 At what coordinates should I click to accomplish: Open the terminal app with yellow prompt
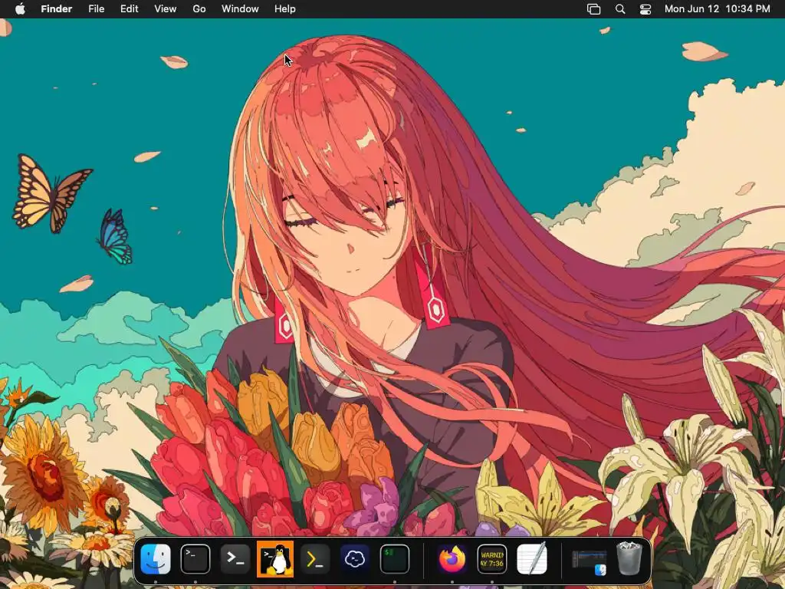[x=315, y=559]
